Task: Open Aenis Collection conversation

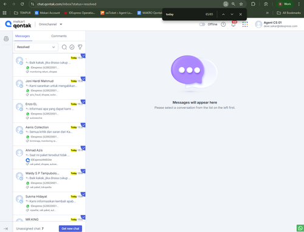Action: (x=49, y=134)
